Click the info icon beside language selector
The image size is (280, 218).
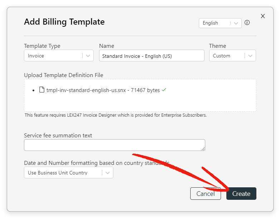click(x=247, y=22)
